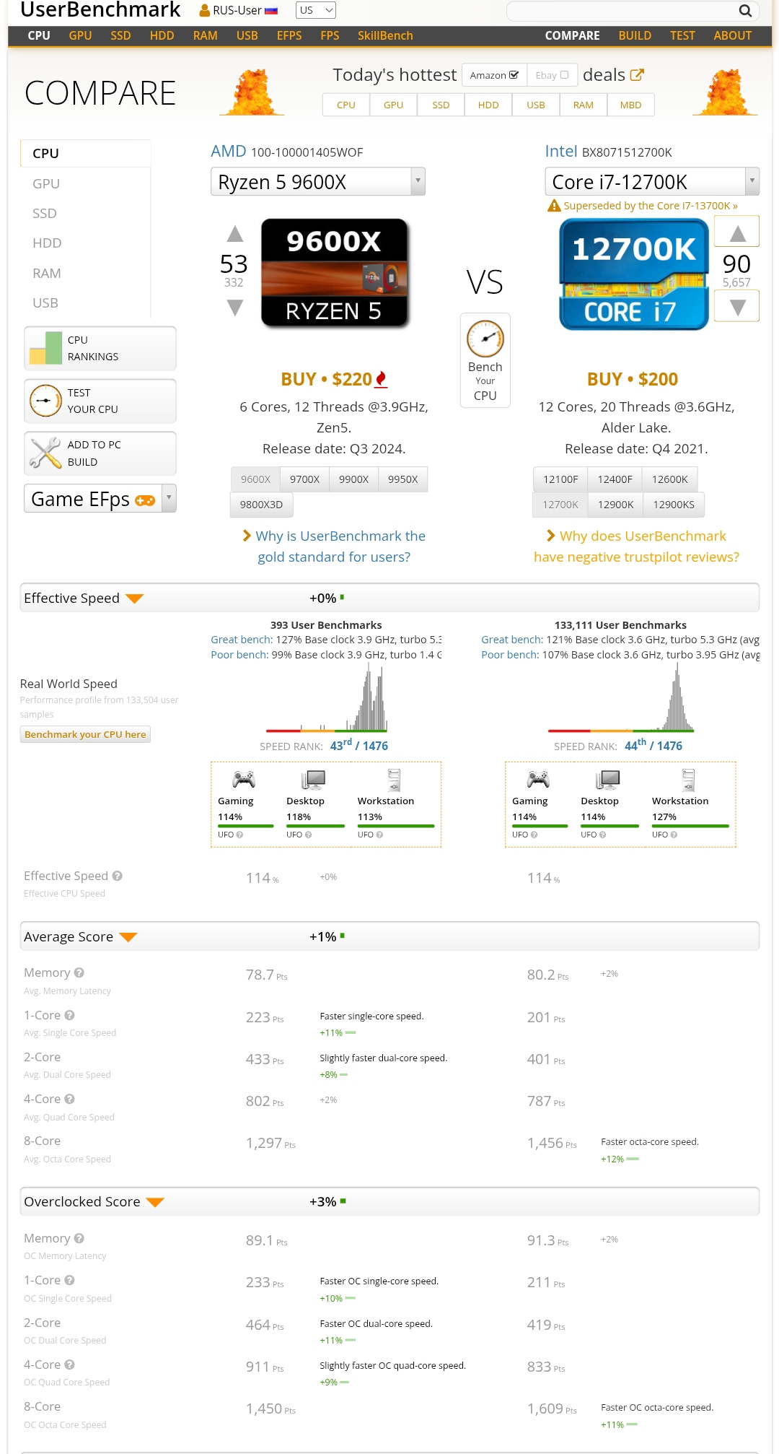Downvote the Core i7-12700K arrow
The height and width of the screenshot is (1454, 779).
coord(737,307)
